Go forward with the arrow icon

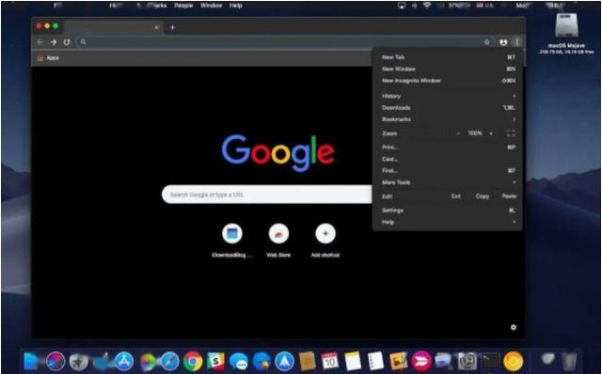[x=54, y=42]
